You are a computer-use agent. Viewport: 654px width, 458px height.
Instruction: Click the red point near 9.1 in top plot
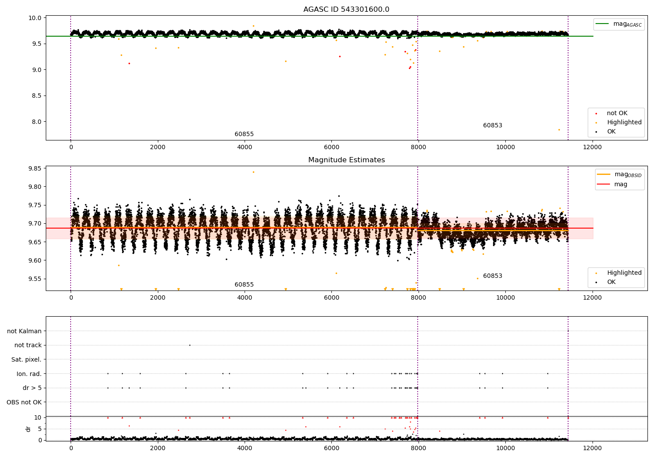129,63
